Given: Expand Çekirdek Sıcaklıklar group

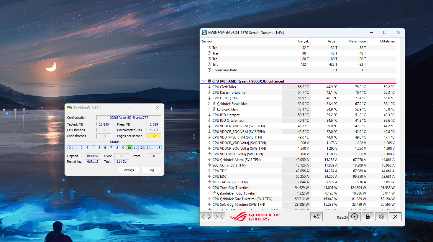Looking at the screenshot, I should 209,103.
